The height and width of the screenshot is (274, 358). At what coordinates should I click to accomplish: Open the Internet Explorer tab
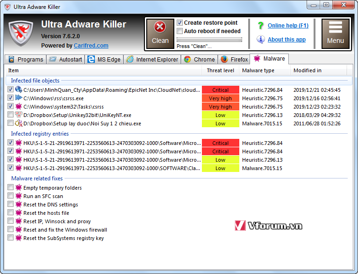(152, 59)
